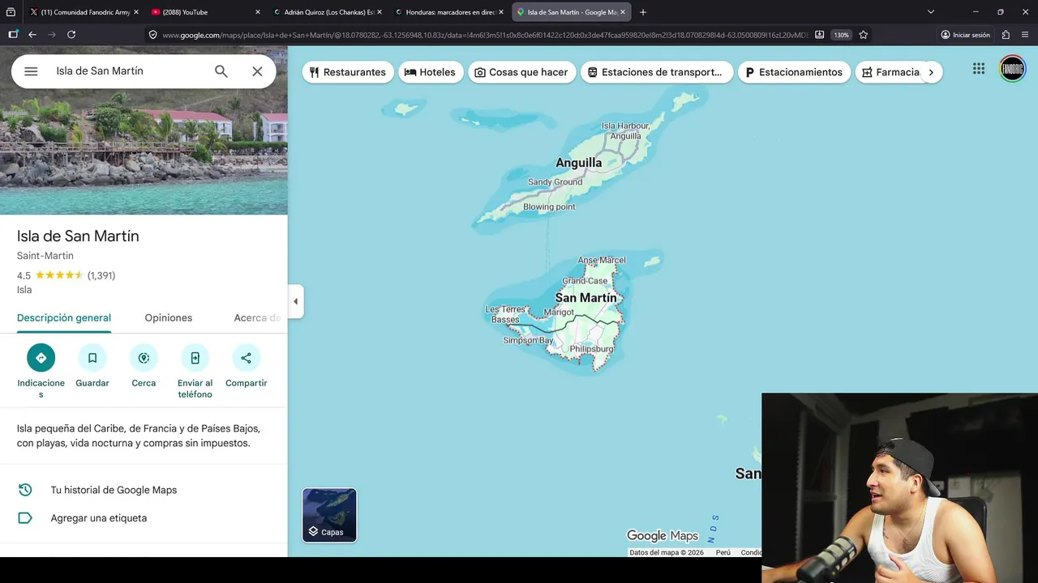Open a new browser tab

coord(643,12)
